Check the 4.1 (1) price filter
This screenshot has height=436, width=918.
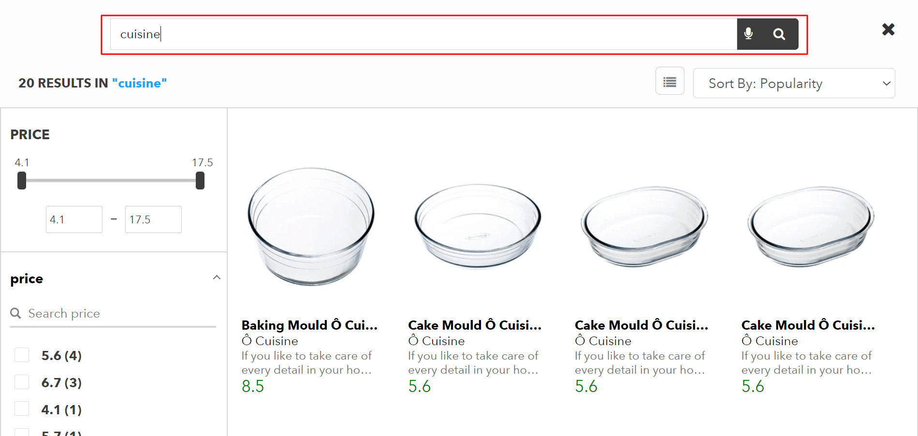(22, 409)
